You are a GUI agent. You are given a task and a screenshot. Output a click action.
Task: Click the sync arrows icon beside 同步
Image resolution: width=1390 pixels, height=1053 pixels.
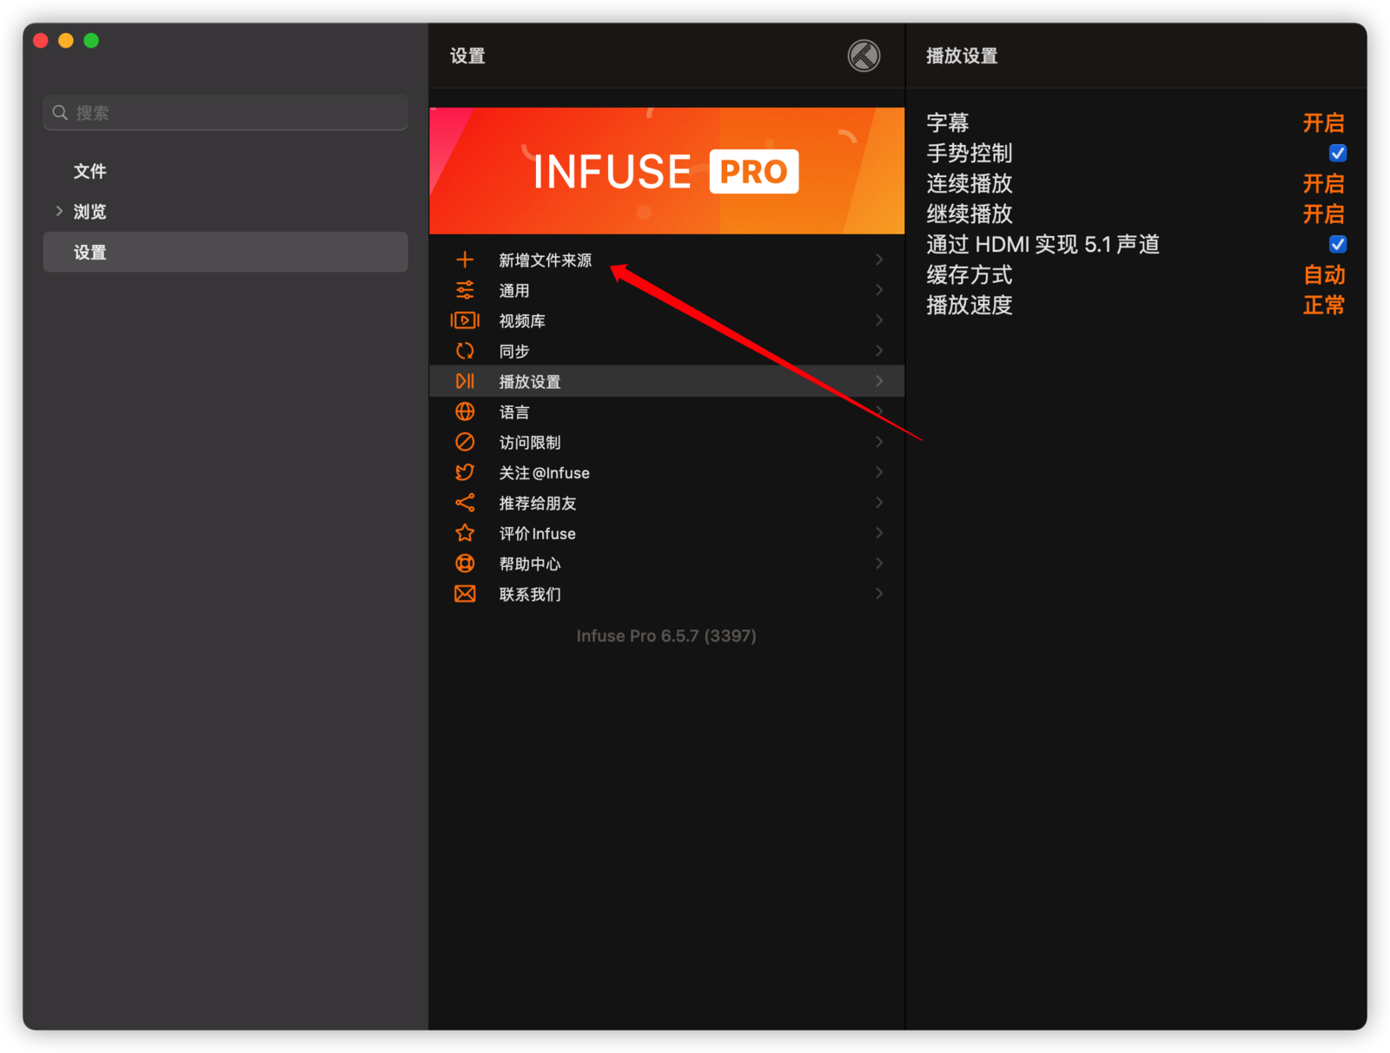(465, 351)
